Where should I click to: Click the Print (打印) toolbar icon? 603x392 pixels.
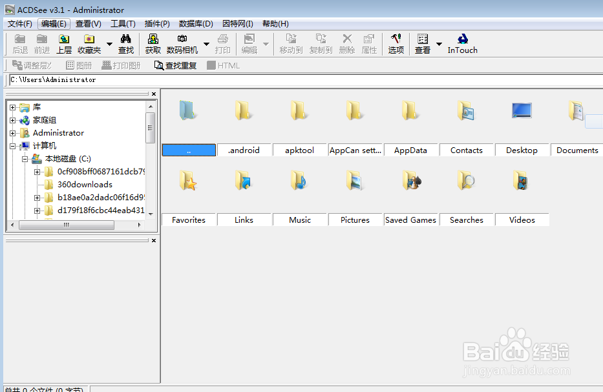pos(223,44)
